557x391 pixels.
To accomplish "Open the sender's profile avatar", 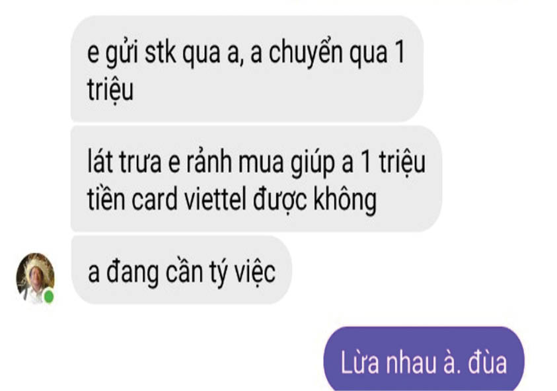I will tap(35, 278).
